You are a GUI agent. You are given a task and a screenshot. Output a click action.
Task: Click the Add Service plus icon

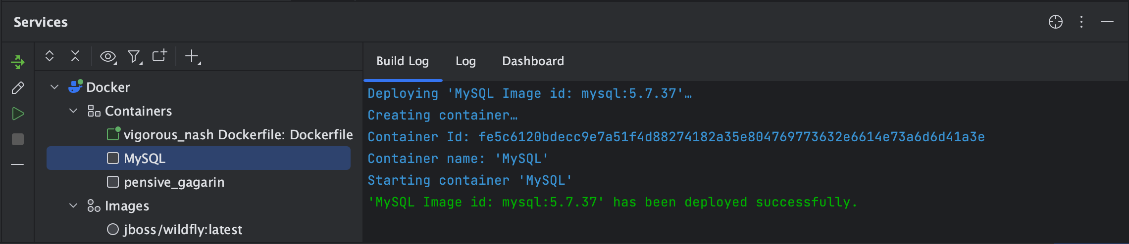(192, 57)
